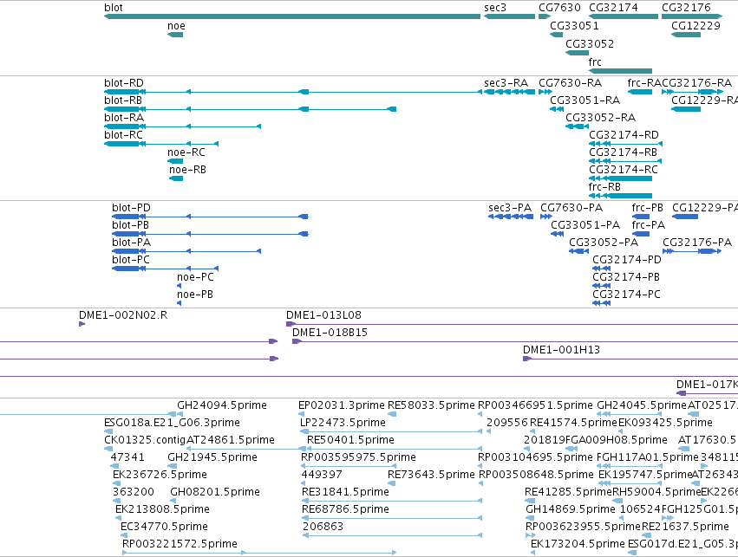This screenshot has width=738, height=557.
Task: Select EST EK213808.5prime
Action: [x=118, y=519]
